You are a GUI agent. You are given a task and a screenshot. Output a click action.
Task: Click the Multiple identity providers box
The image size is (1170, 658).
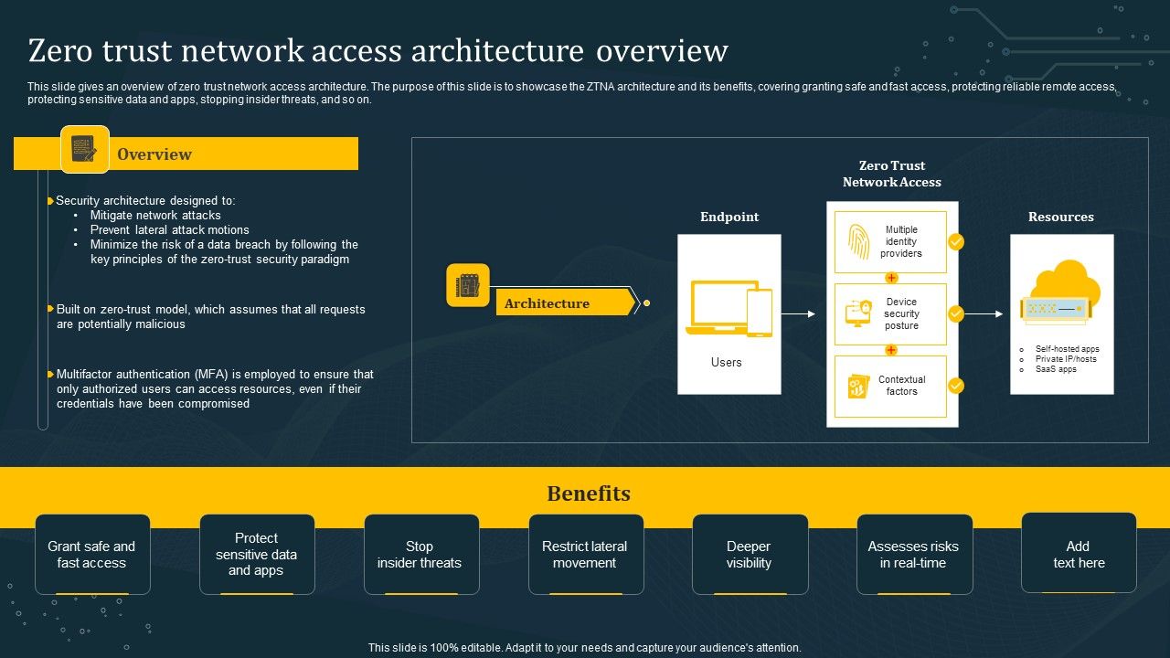tap(891, 241)
